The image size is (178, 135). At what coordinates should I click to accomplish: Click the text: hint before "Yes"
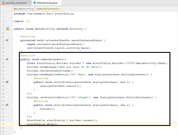[x=73, y=74]
